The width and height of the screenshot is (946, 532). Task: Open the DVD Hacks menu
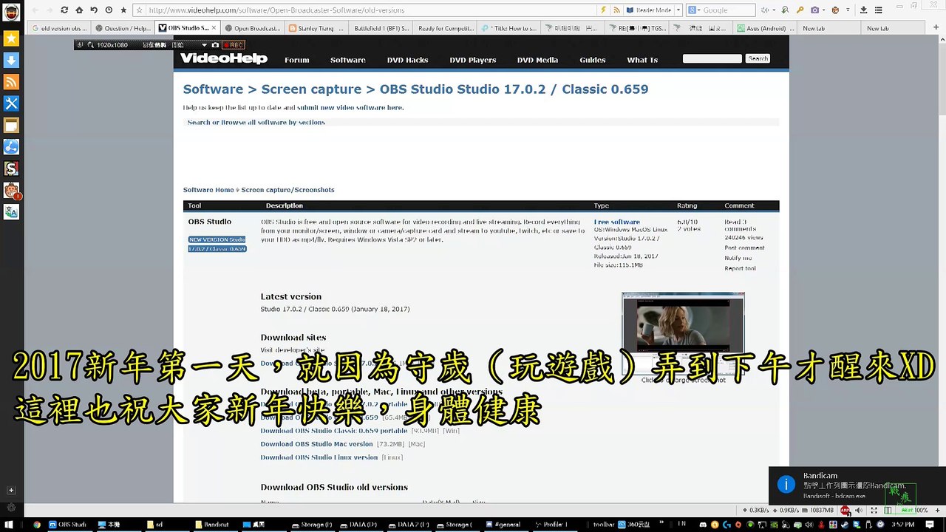pyautogui.click(x=407, y=60)
